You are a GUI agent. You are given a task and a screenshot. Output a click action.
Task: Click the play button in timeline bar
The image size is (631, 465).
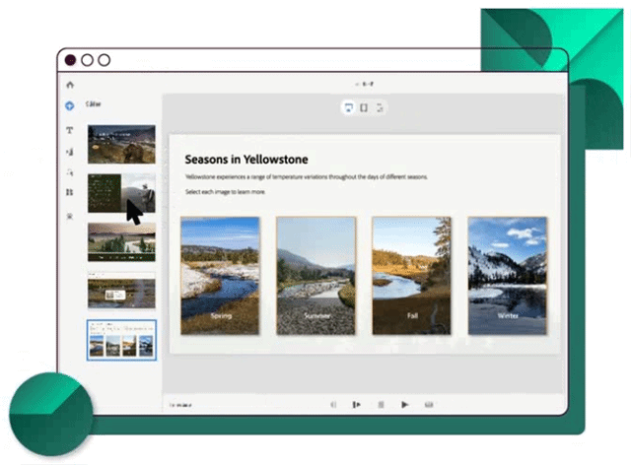click(405, 404)
